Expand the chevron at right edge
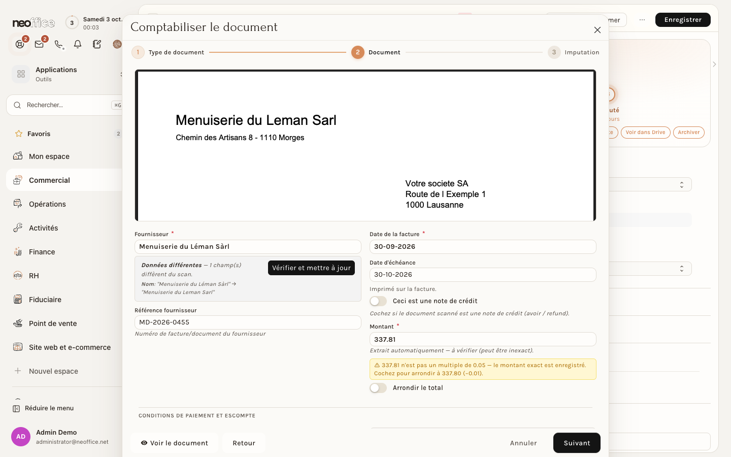This screenshot has height=457, width=731. (x=714, y=64)
